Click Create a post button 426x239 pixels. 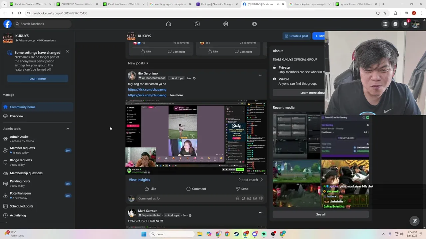(296, 36)
